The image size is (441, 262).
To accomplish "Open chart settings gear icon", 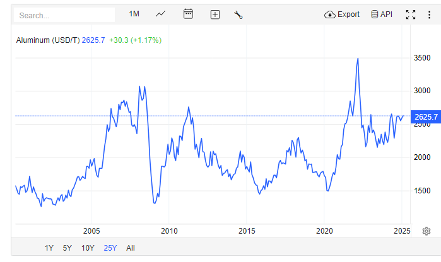I will pos(426,231).
